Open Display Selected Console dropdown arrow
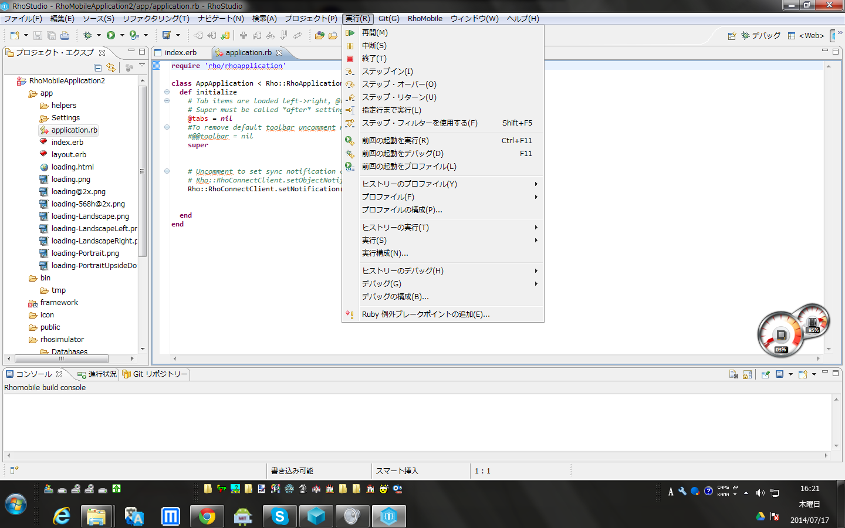Screen dimensions: 845x528 [x=790, y=374]
